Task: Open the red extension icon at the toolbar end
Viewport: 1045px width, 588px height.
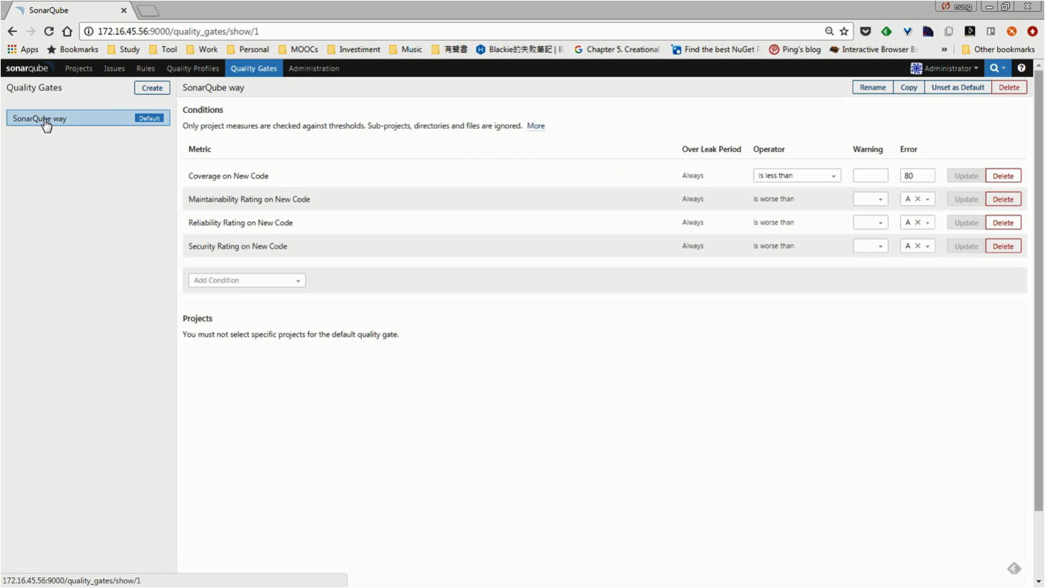Action: 1032,31
